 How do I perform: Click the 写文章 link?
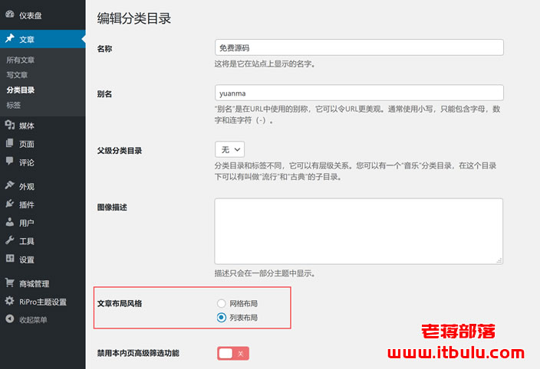point(17,75)
